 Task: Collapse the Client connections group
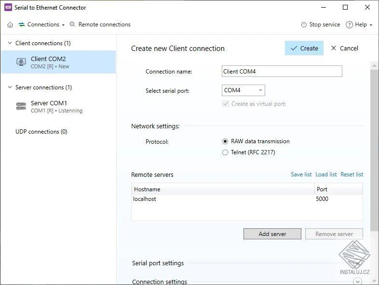click(x=10, y=43)
